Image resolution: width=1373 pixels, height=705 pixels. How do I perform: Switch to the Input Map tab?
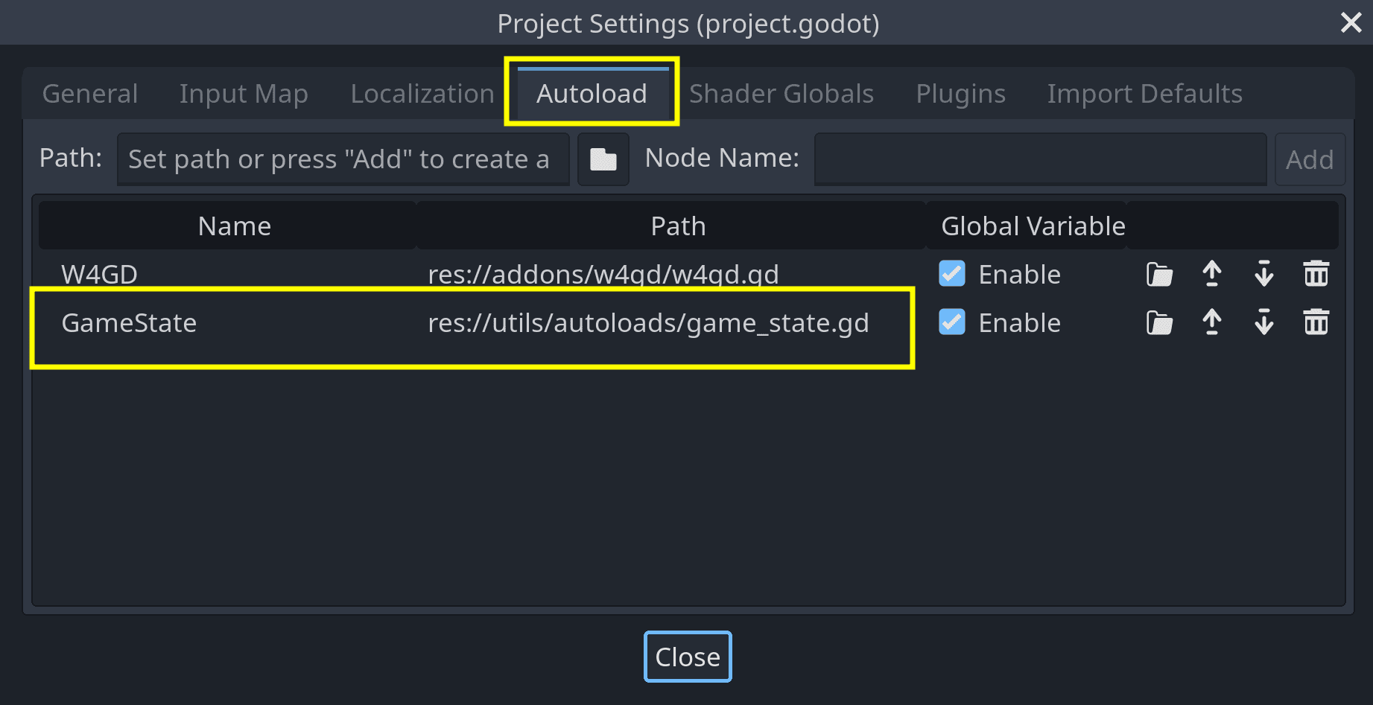click(x=244, y=94)
